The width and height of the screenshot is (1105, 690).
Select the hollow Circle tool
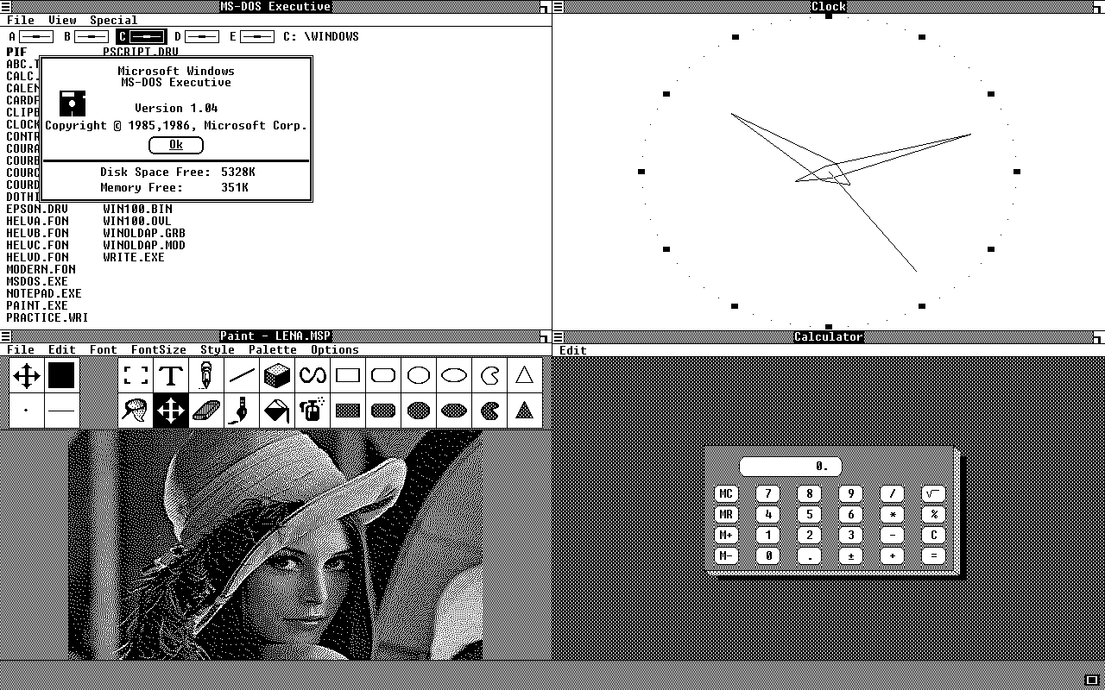(419, 375)
